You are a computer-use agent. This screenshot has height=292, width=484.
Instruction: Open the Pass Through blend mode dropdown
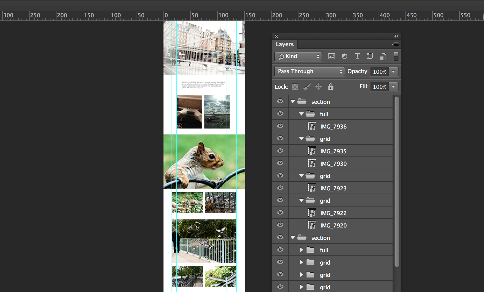(309, 71)
